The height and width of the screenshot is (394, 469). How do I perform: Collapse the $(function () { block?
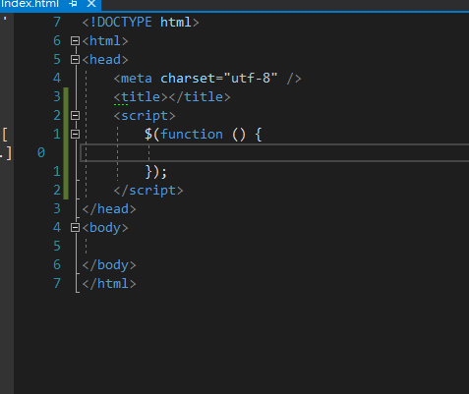75,135
